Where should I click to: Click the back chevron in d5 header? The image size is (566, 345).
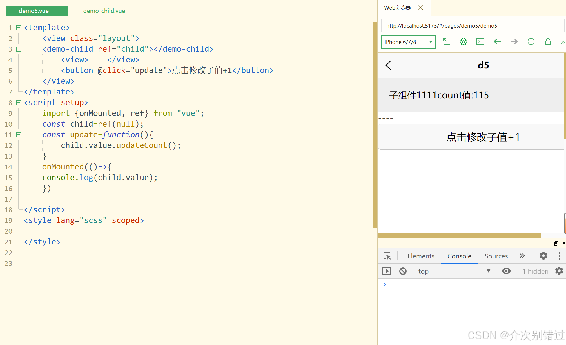coord(388,65)
